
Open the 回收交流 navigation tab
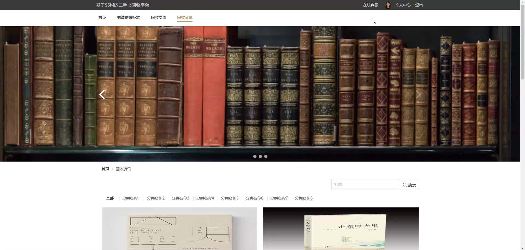[x=159, y=17]
